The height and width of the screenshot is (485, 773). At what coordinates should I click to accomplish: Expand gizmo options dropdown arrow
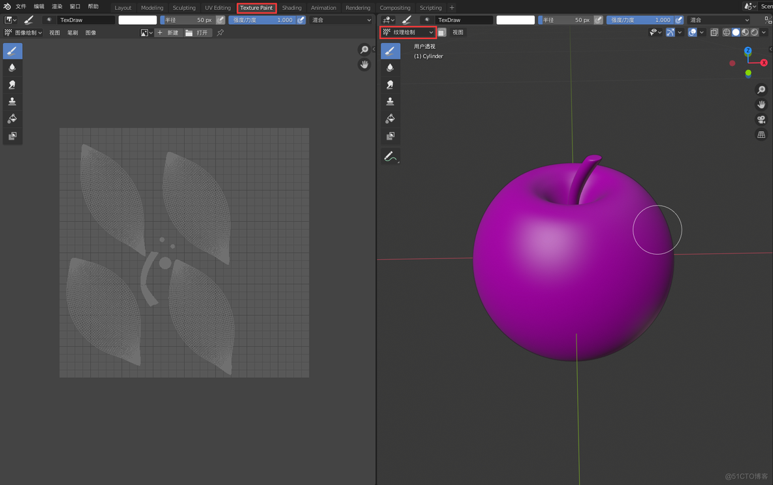680,32
